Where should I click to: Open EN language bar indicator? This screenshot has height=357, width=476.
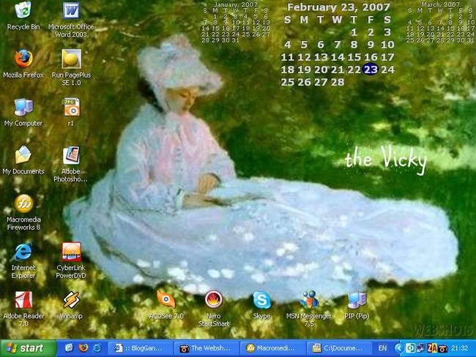click(x=382, y=348)
